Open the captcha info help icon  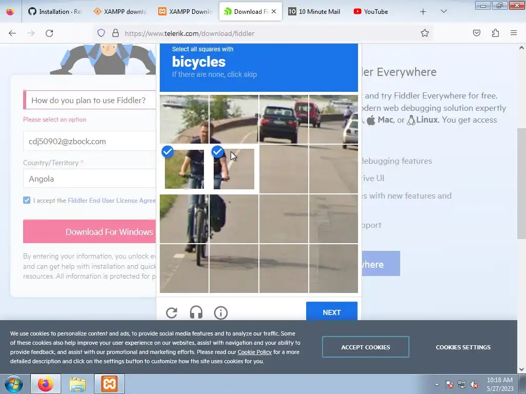tap(221, 313)
